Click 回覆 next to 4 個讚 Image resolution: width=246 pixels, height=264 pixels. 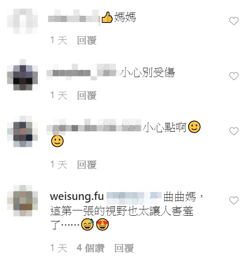point(124,248)
